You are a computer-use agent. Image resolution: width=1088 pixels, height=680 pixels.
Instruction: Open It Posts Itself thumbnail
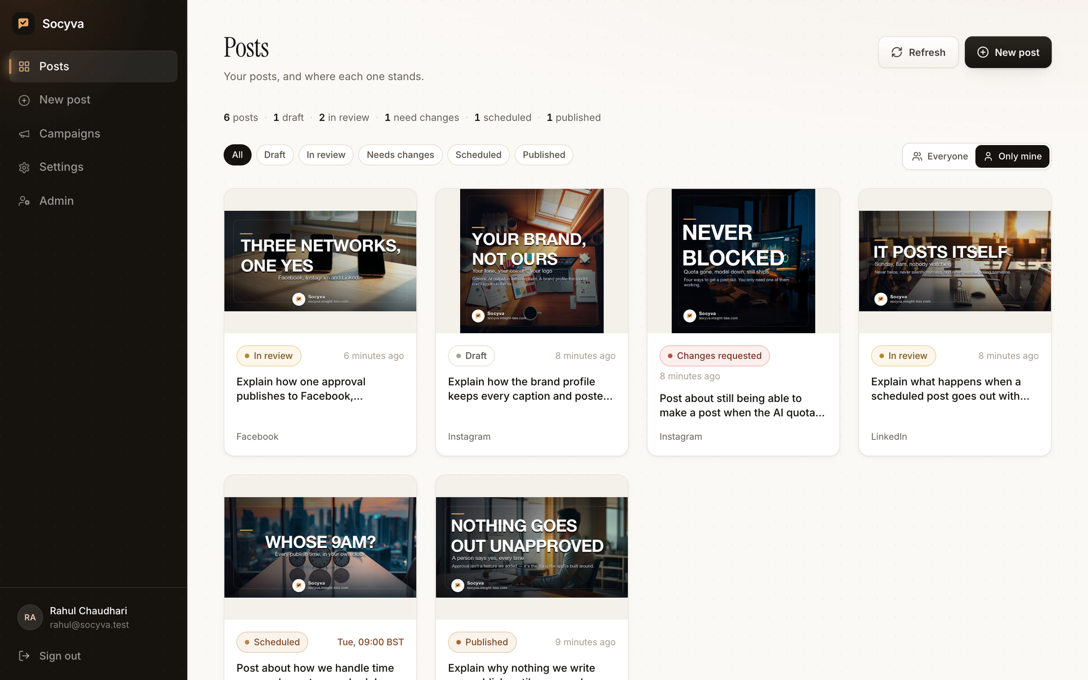point(955,261)
